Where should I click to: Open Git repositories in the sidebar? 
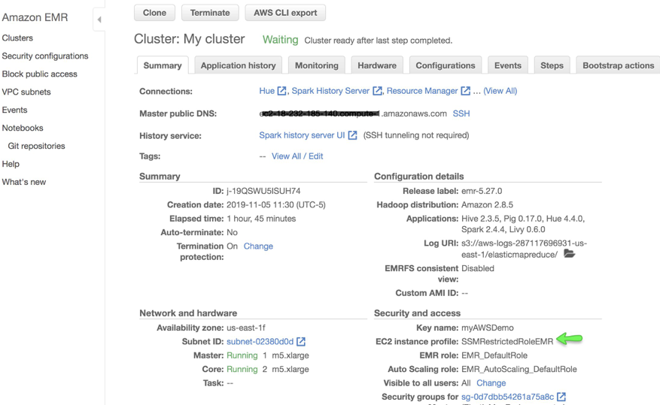click(x=36, y=147)
